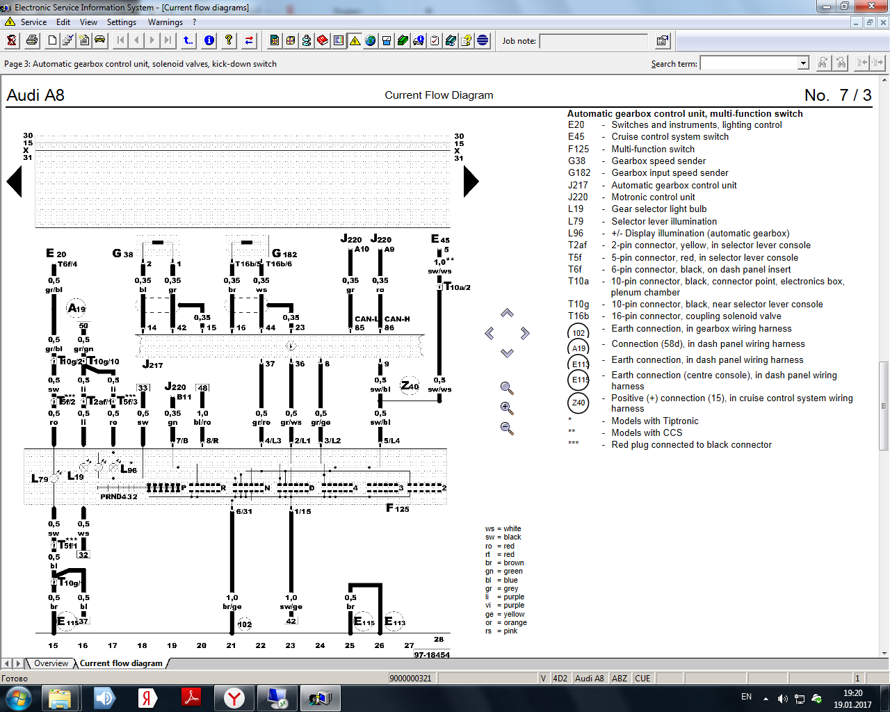Click the green book toolbar icon

click(x=403, y=40)
